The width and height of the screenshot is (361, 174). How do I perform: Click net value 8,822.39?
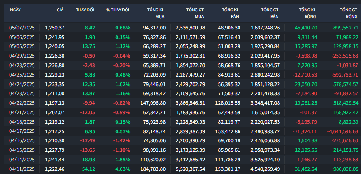348,122
